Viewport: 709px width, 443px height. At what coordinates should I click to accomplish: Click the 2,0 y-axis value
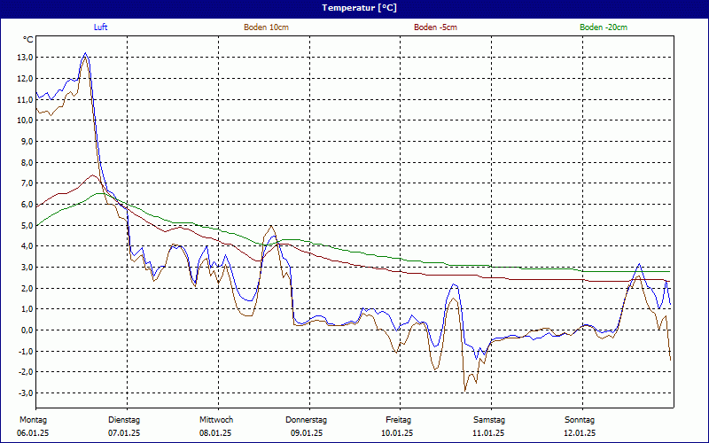[x=27, y=288]
